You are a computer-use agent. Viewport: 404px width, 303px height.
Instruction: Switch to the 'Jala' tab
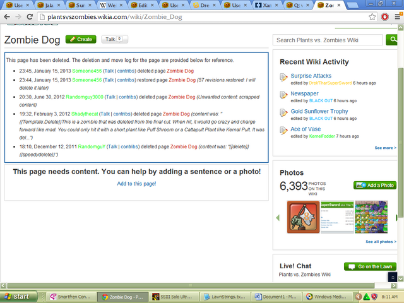coord(49,5)
